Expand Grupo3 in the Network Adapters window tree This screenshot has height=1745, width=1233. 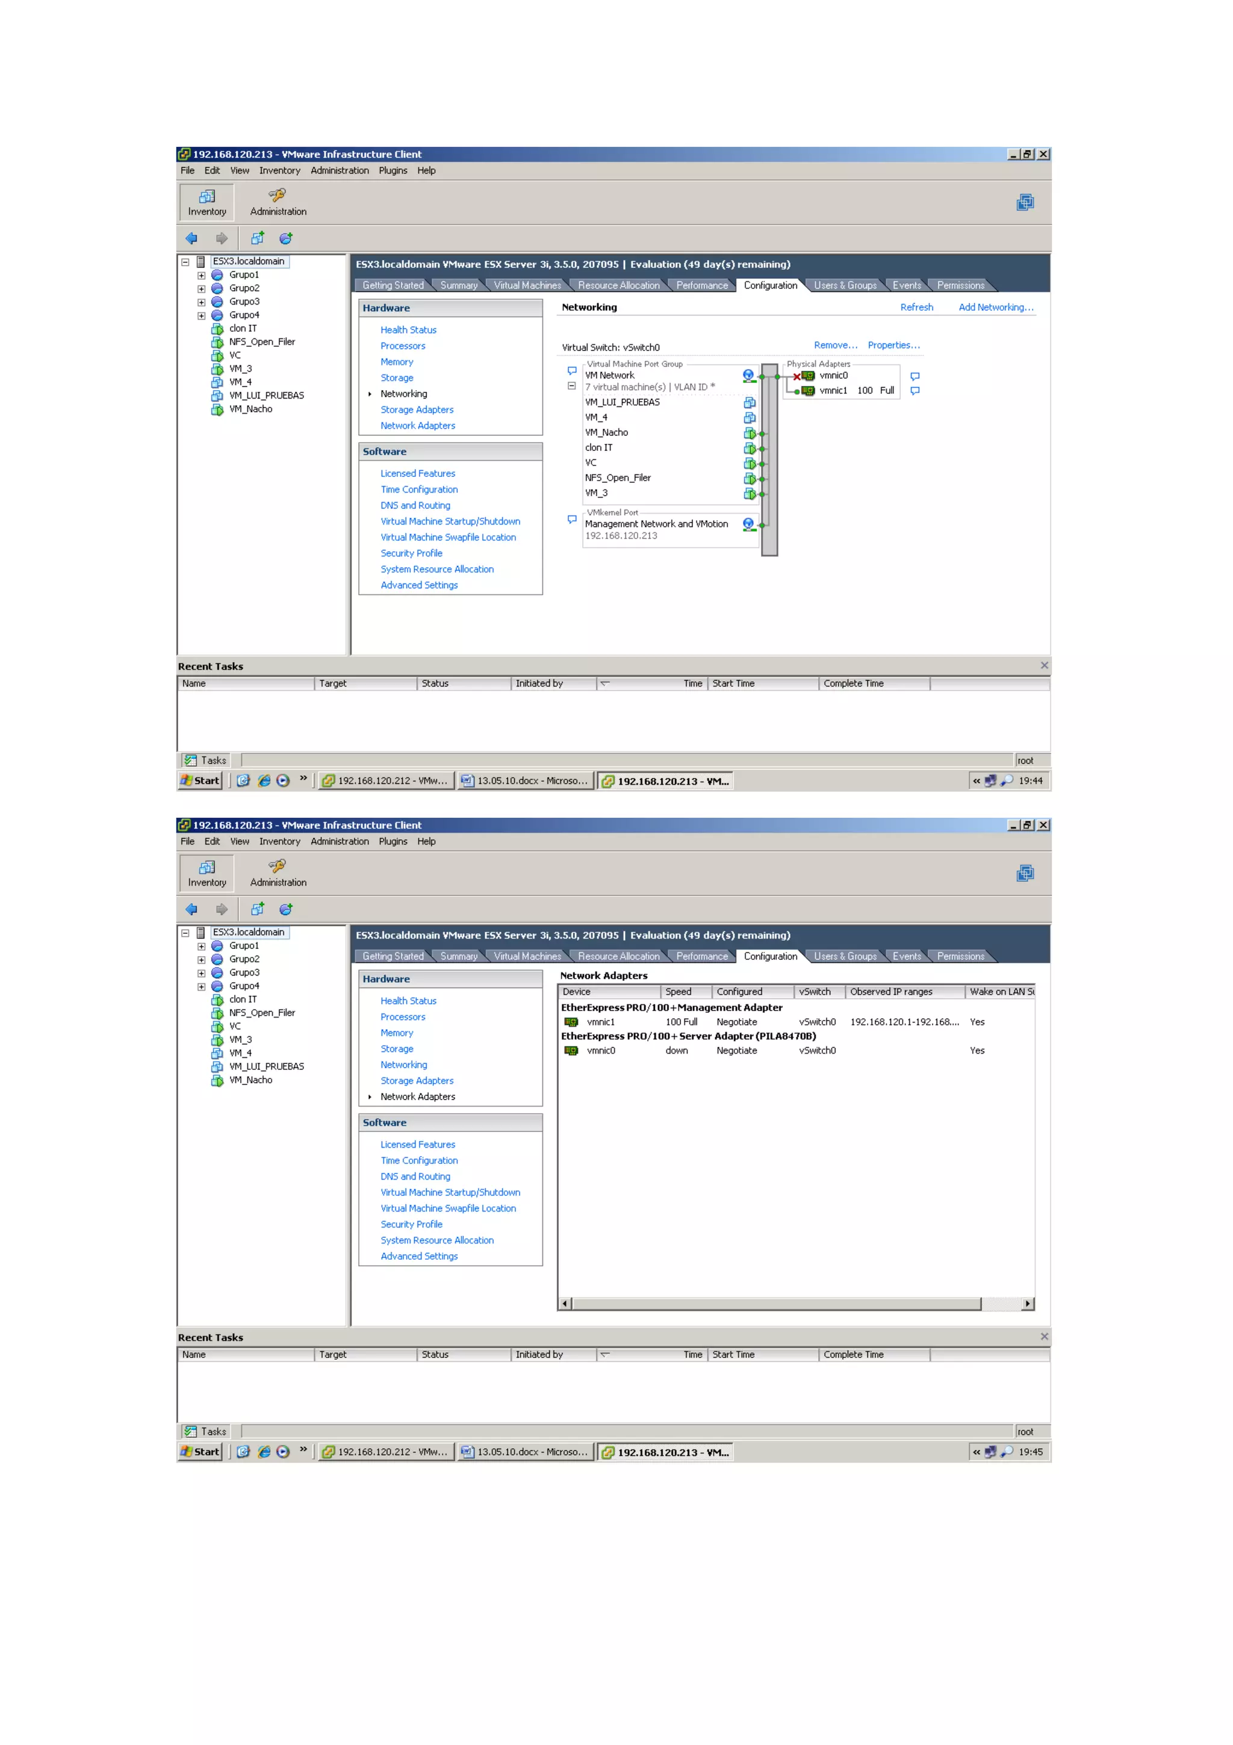pos(201,974)
